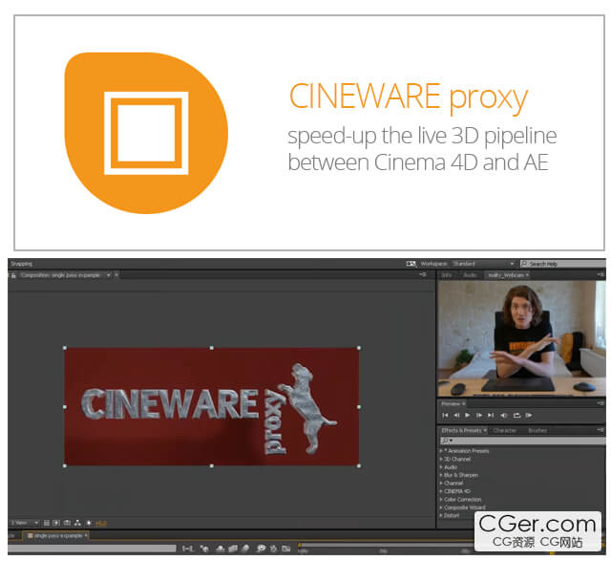Step forward one frame in Preview panel
Screen dimensions: 611x561
(x=479, y=415)
